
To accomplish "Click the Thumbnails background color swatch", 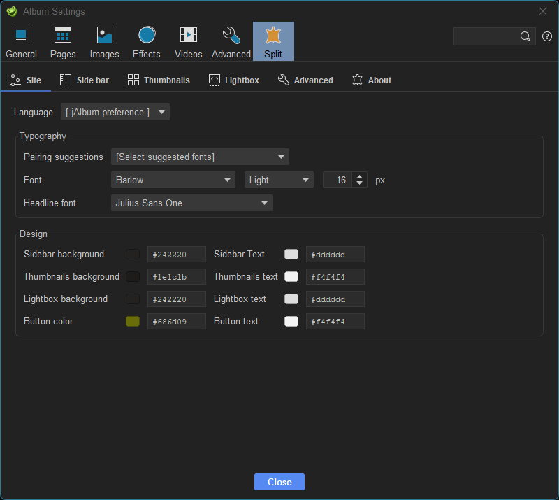I will pos(133,277).
